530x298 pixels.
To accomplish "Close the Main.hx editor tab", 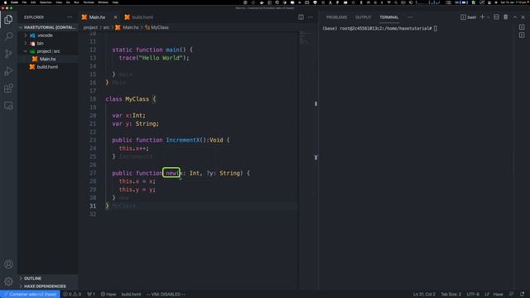I will [116, 17].
